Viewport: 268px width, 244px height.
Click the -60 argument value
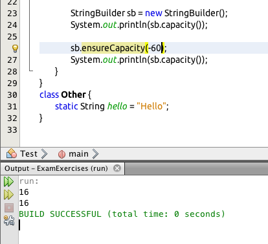coord(155,48)
